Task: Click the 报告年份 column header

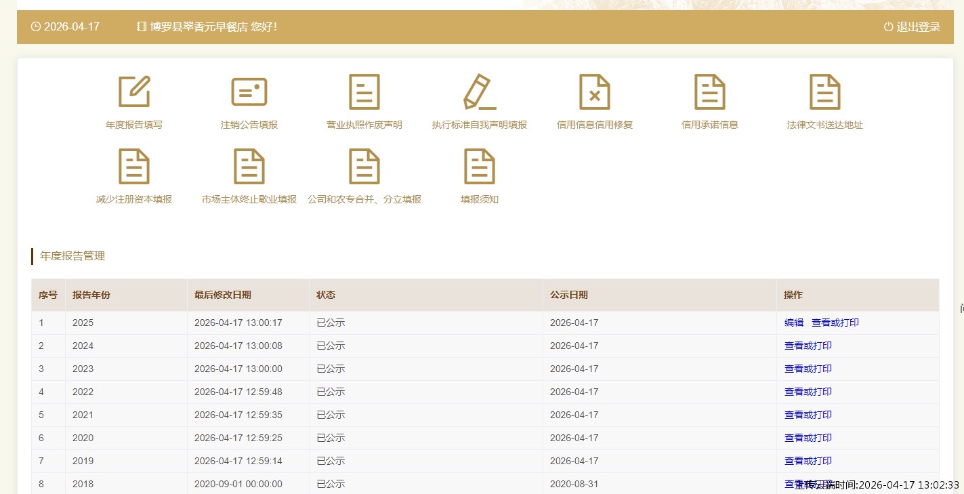Action: pos(91,295)
